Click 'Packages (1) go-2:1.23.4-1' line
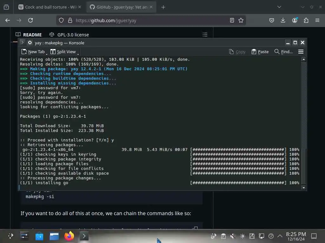The width and height of the screenshot is (325, 243). 53,116
